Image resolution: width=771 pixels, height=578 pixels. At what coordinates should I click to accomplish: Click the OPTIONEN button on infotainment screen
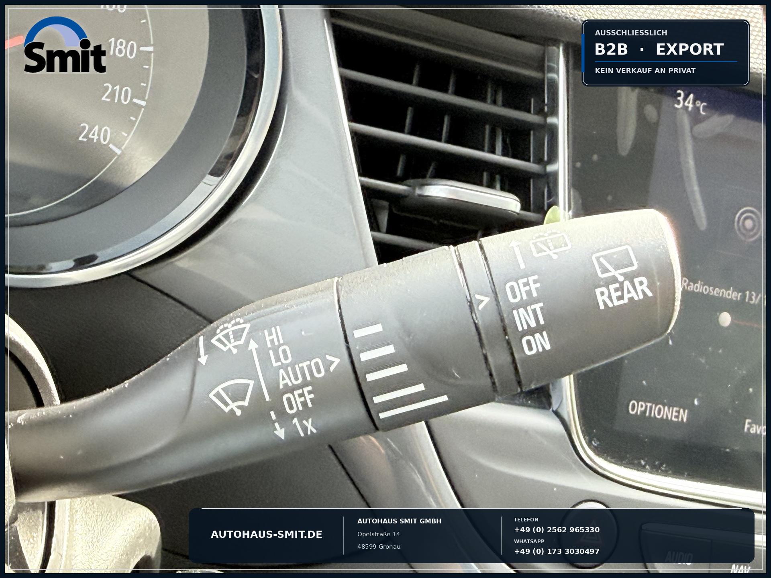658,411
